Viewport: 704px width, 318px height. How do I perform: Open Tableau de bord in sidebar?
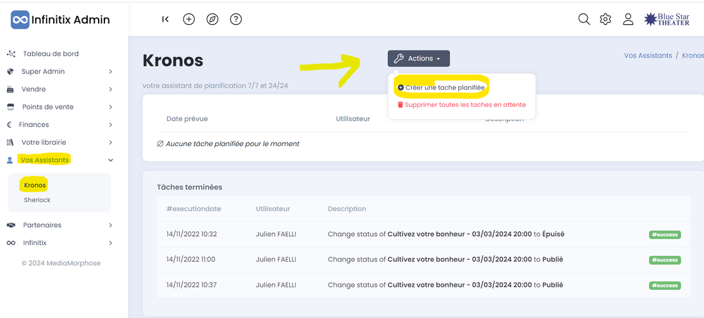(x=51, y=54)
